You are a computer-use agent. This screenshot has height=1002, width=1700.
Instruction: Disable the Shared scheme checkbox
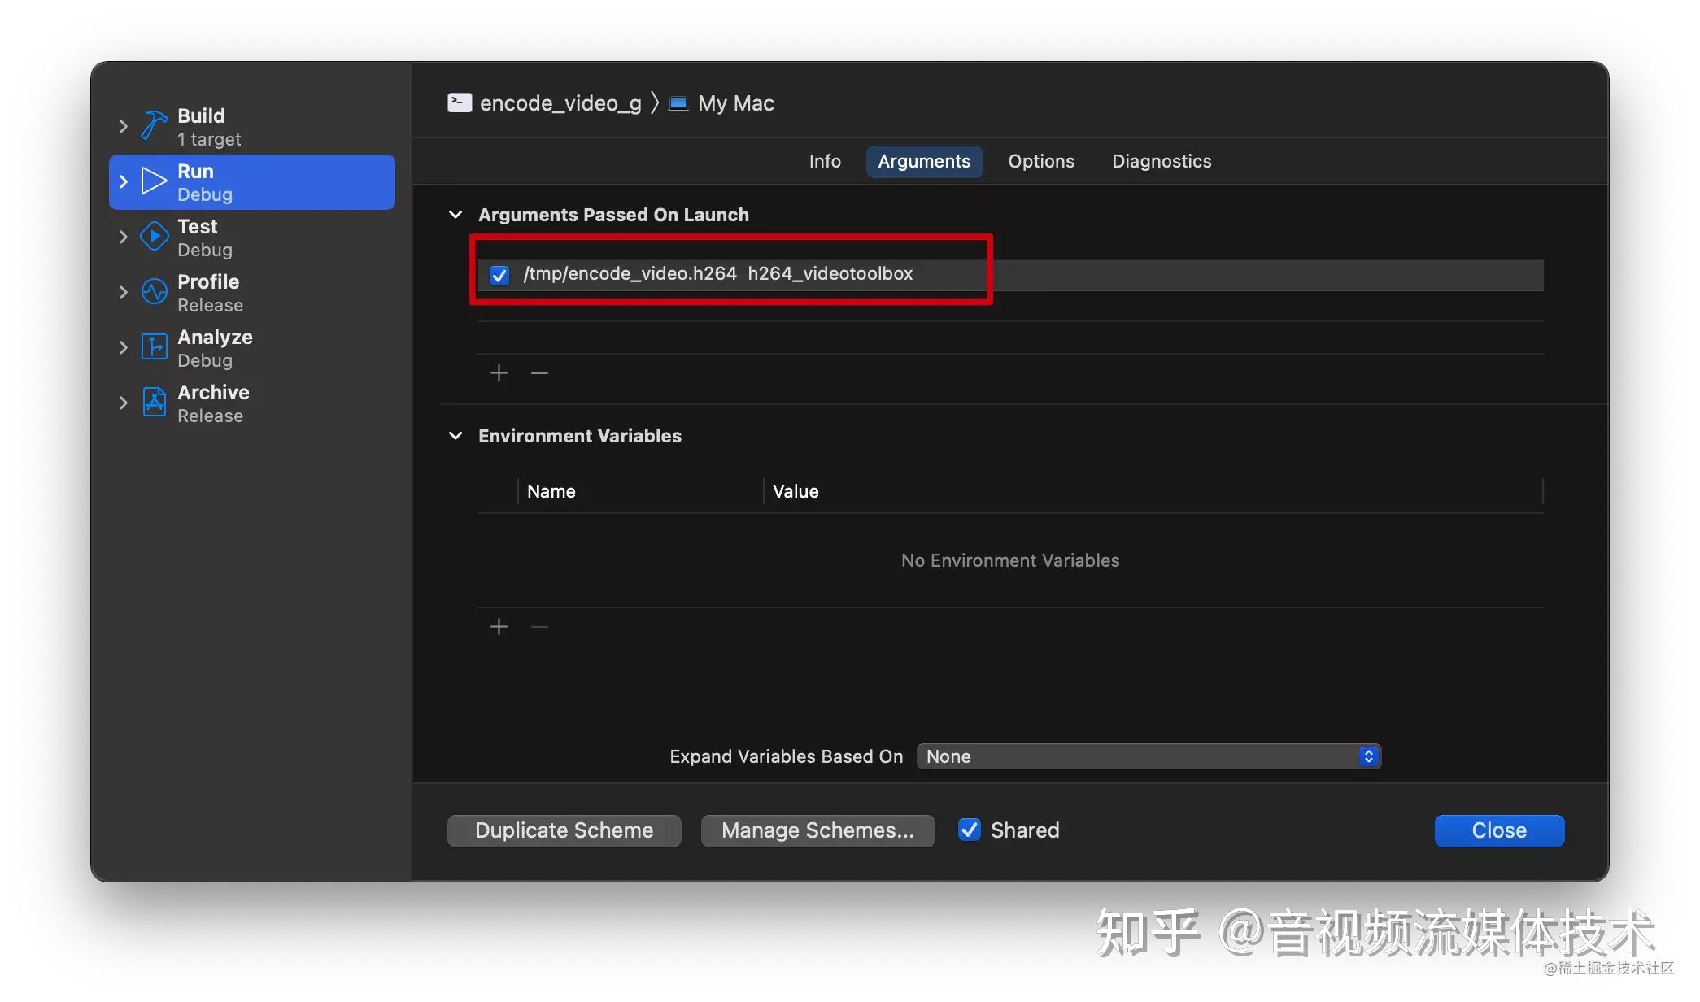click(x=968, y=830)
